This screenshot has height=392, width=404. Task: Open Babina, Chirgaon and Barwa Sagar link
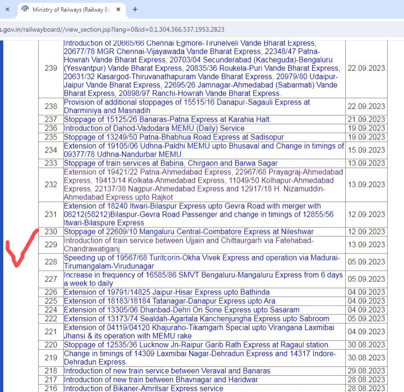pos(171,163)
